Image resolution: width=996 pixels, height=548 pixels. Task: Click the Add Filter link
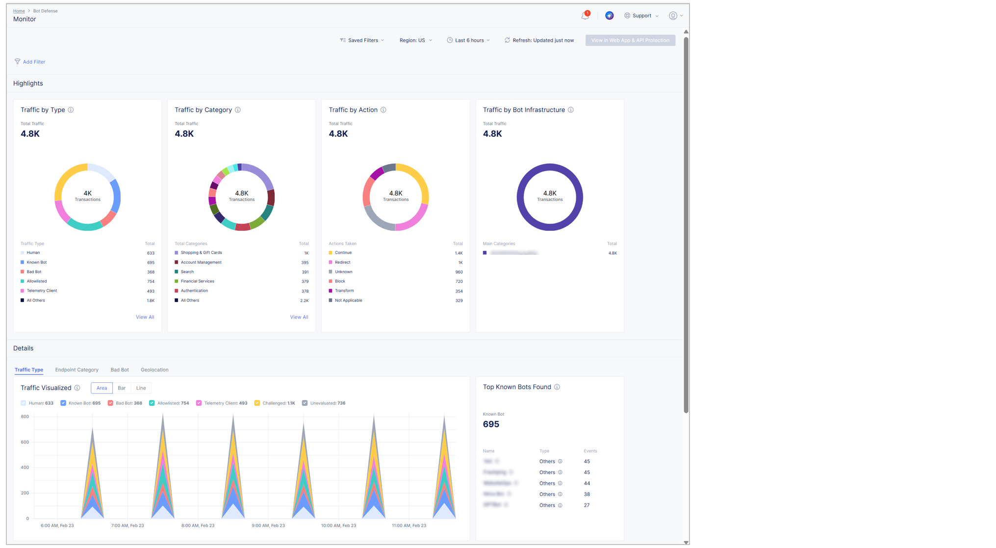coord(34,62)
